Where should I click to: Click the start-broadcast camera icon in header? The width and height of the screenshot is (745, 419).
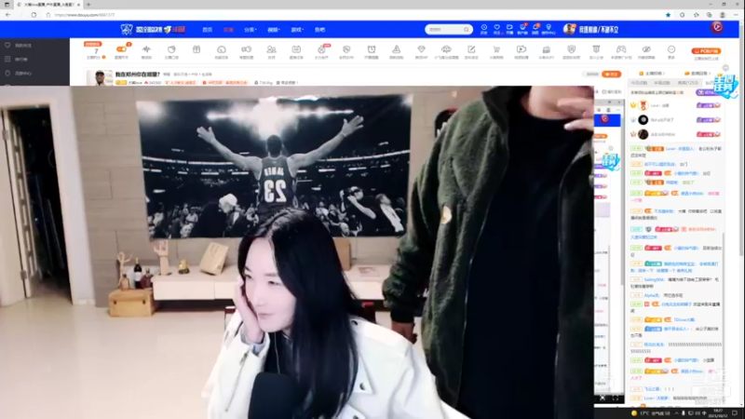pyautogui.click(x=509, y=28)
